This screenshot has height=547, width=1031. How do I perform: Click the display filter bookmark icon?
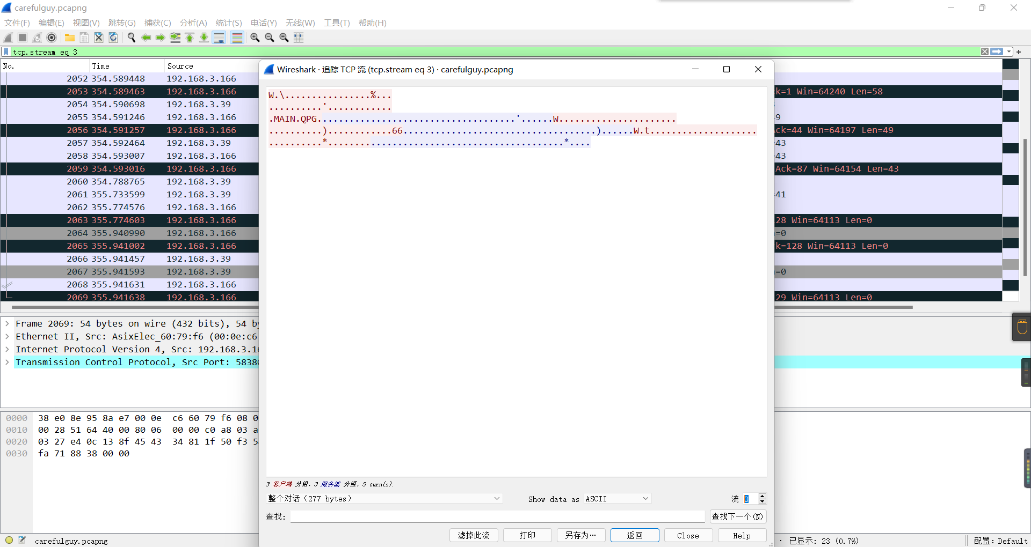coord(6,52)
